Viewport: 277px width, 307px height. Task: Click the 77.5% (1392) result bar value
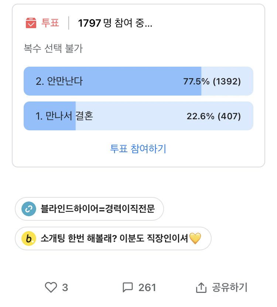pos(212,81)
